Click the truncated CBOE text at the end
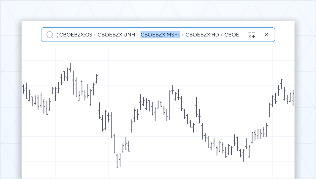 point(232,35)
